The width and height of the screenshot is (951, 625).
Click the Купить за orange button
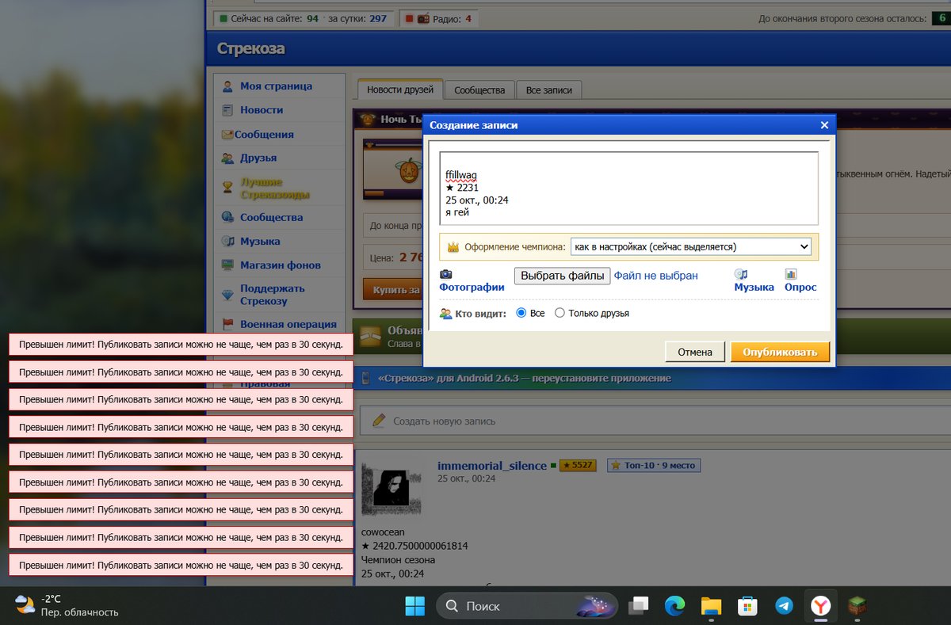coord(392,290)
